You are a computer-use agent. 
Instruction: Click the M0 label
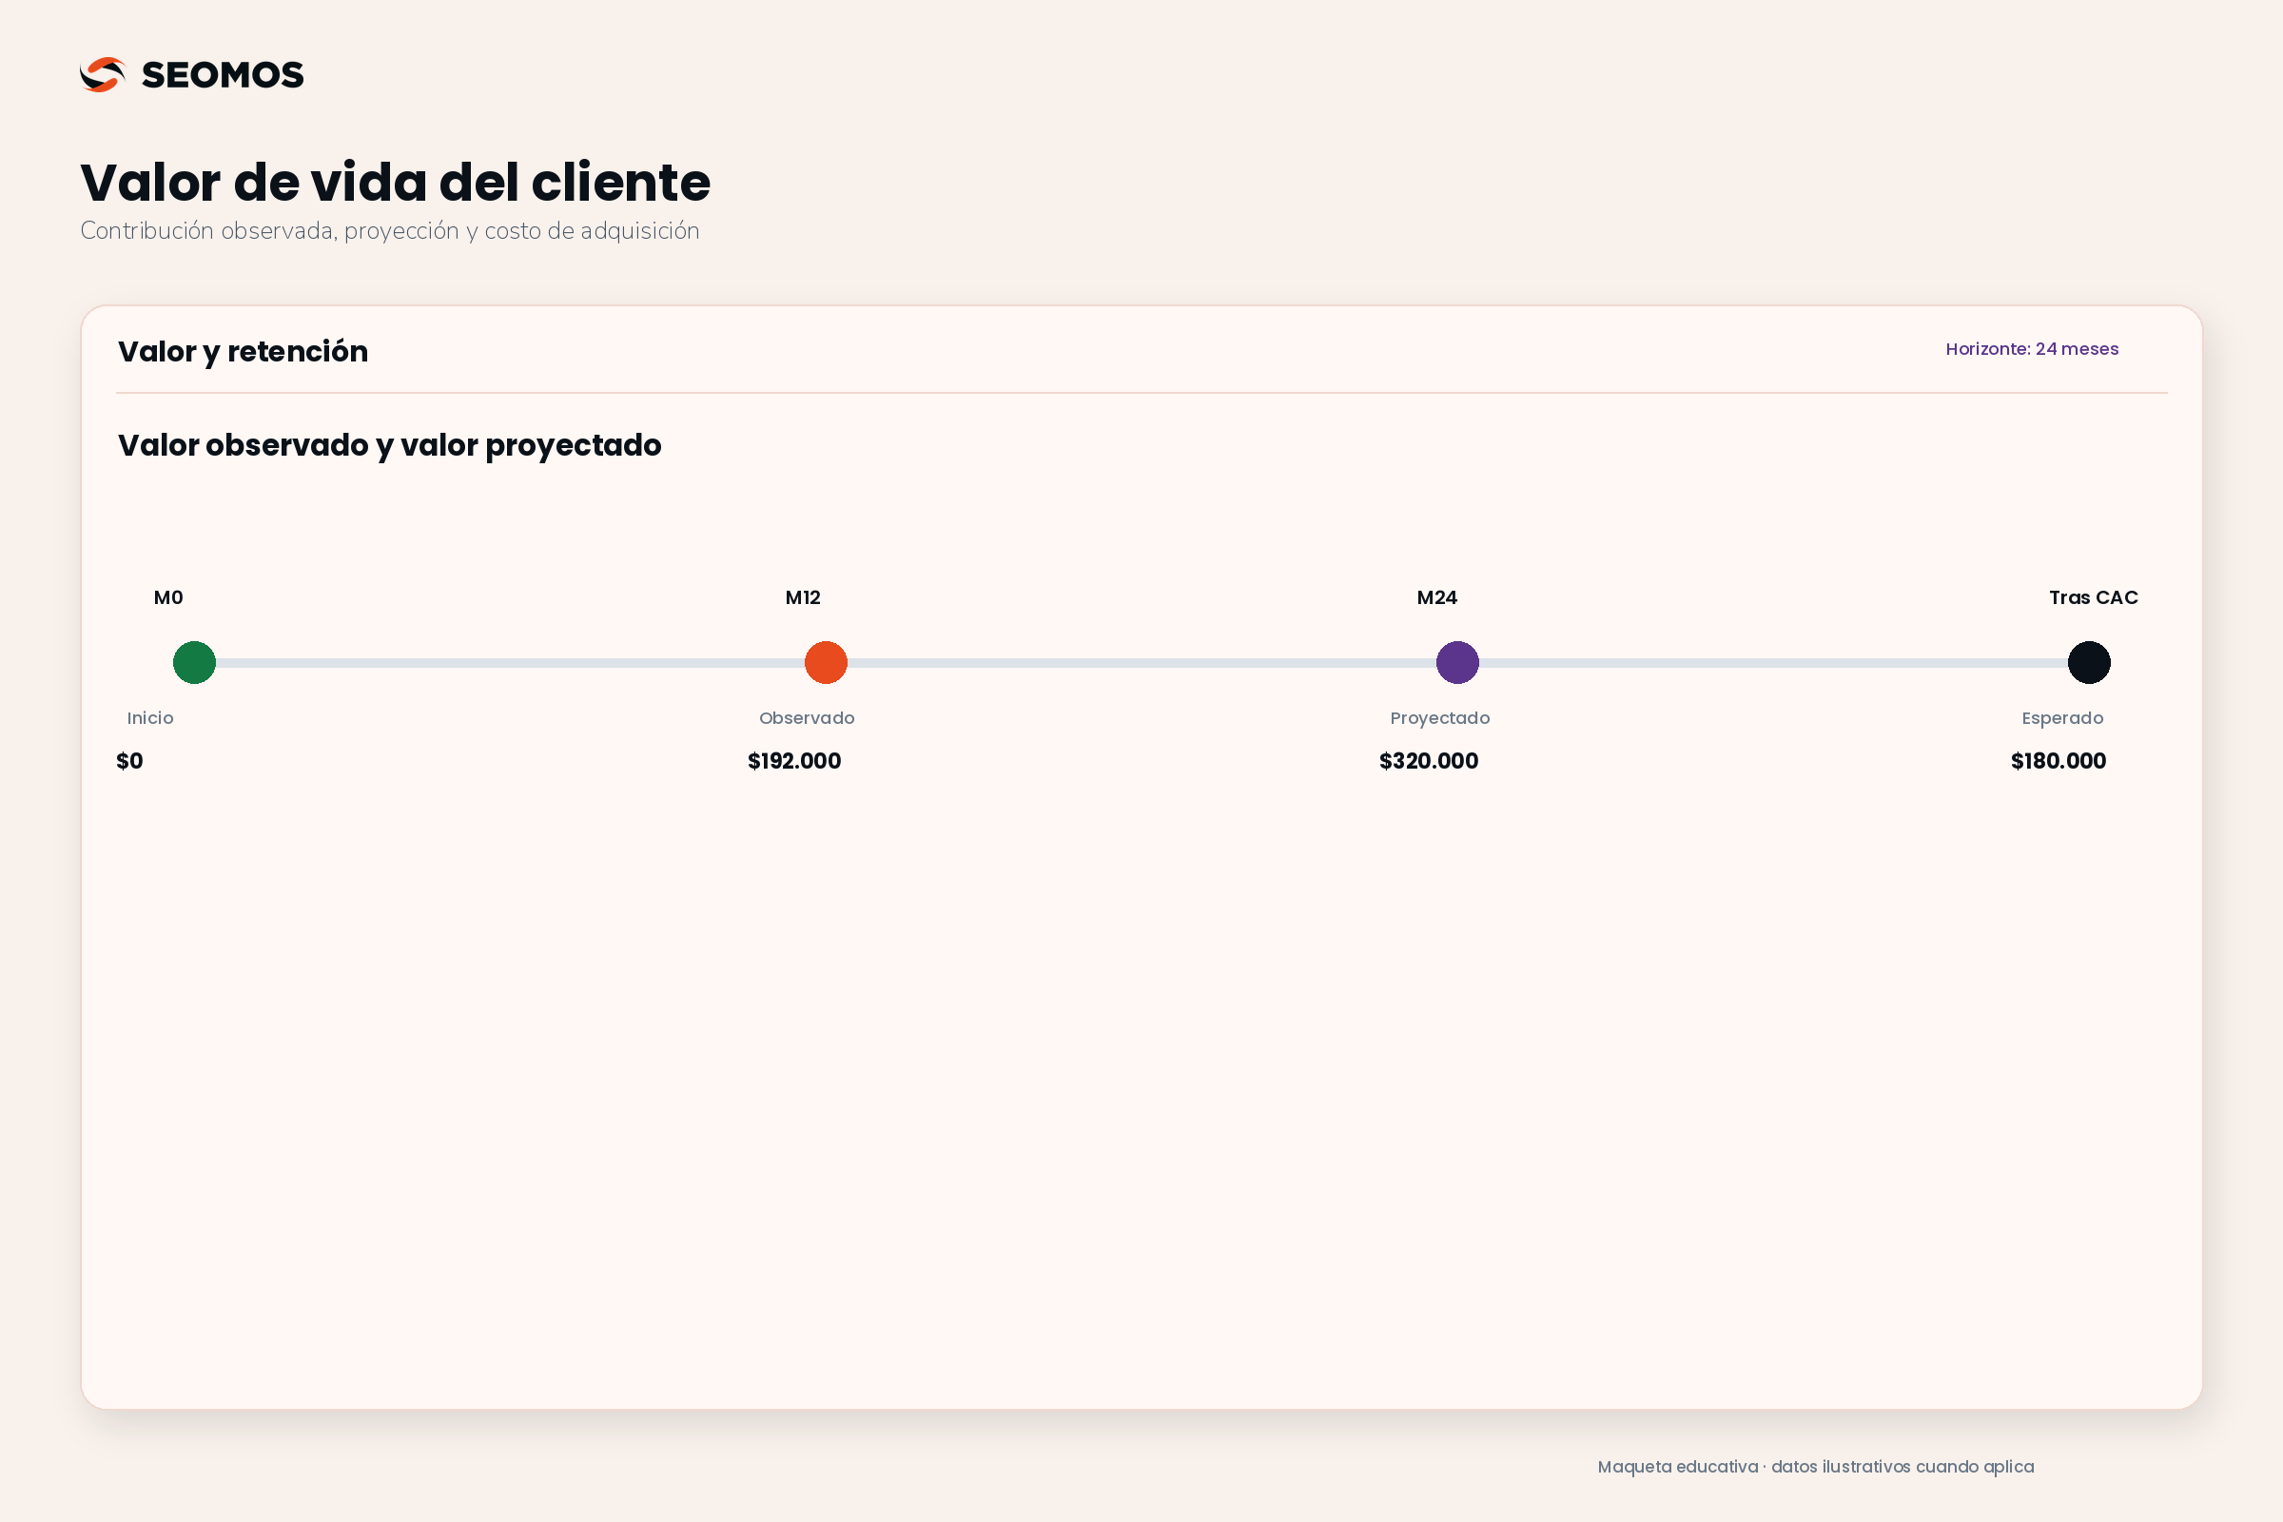coord(169,598)
